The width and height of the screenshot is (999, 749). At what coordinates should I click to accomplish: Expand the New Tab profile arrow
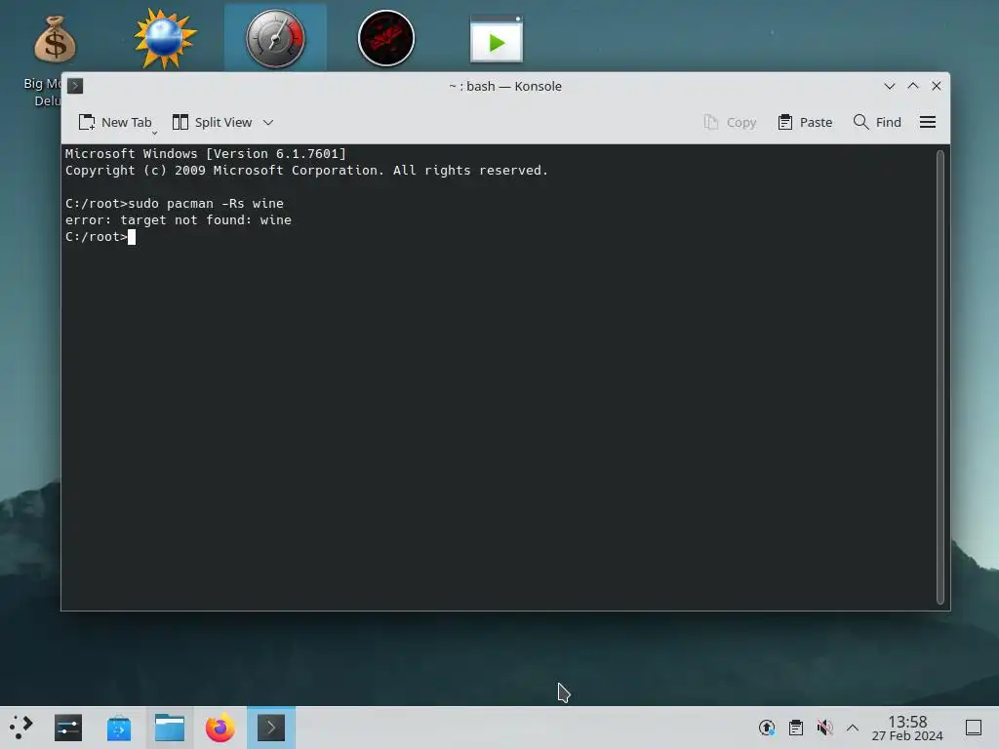click(x=154, y=133)
